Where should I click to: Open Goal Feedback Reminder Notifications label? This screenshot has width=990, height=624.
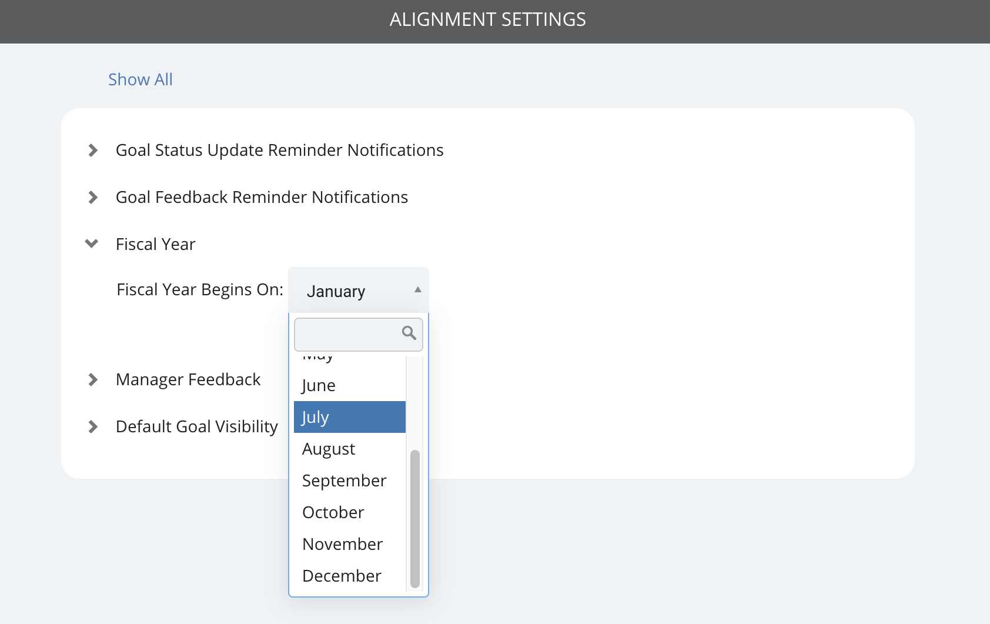coord(262,197)
